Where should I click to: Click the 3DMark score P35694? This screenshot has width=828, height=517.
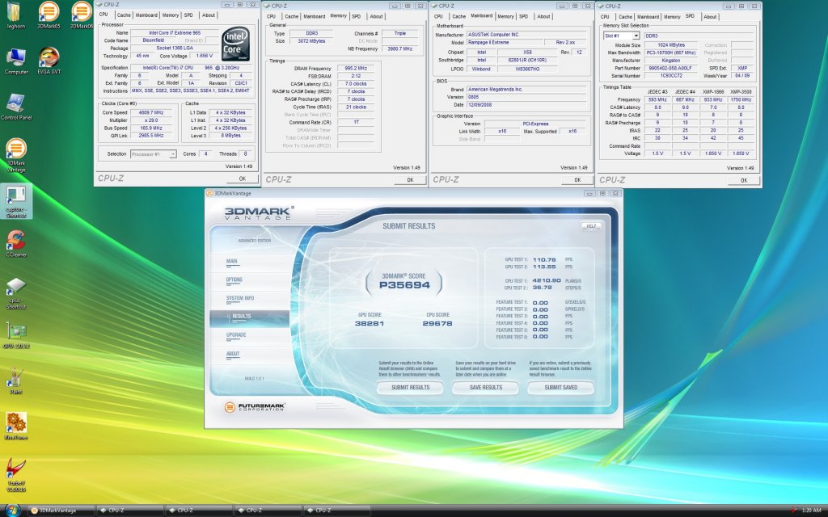point(404,285)
